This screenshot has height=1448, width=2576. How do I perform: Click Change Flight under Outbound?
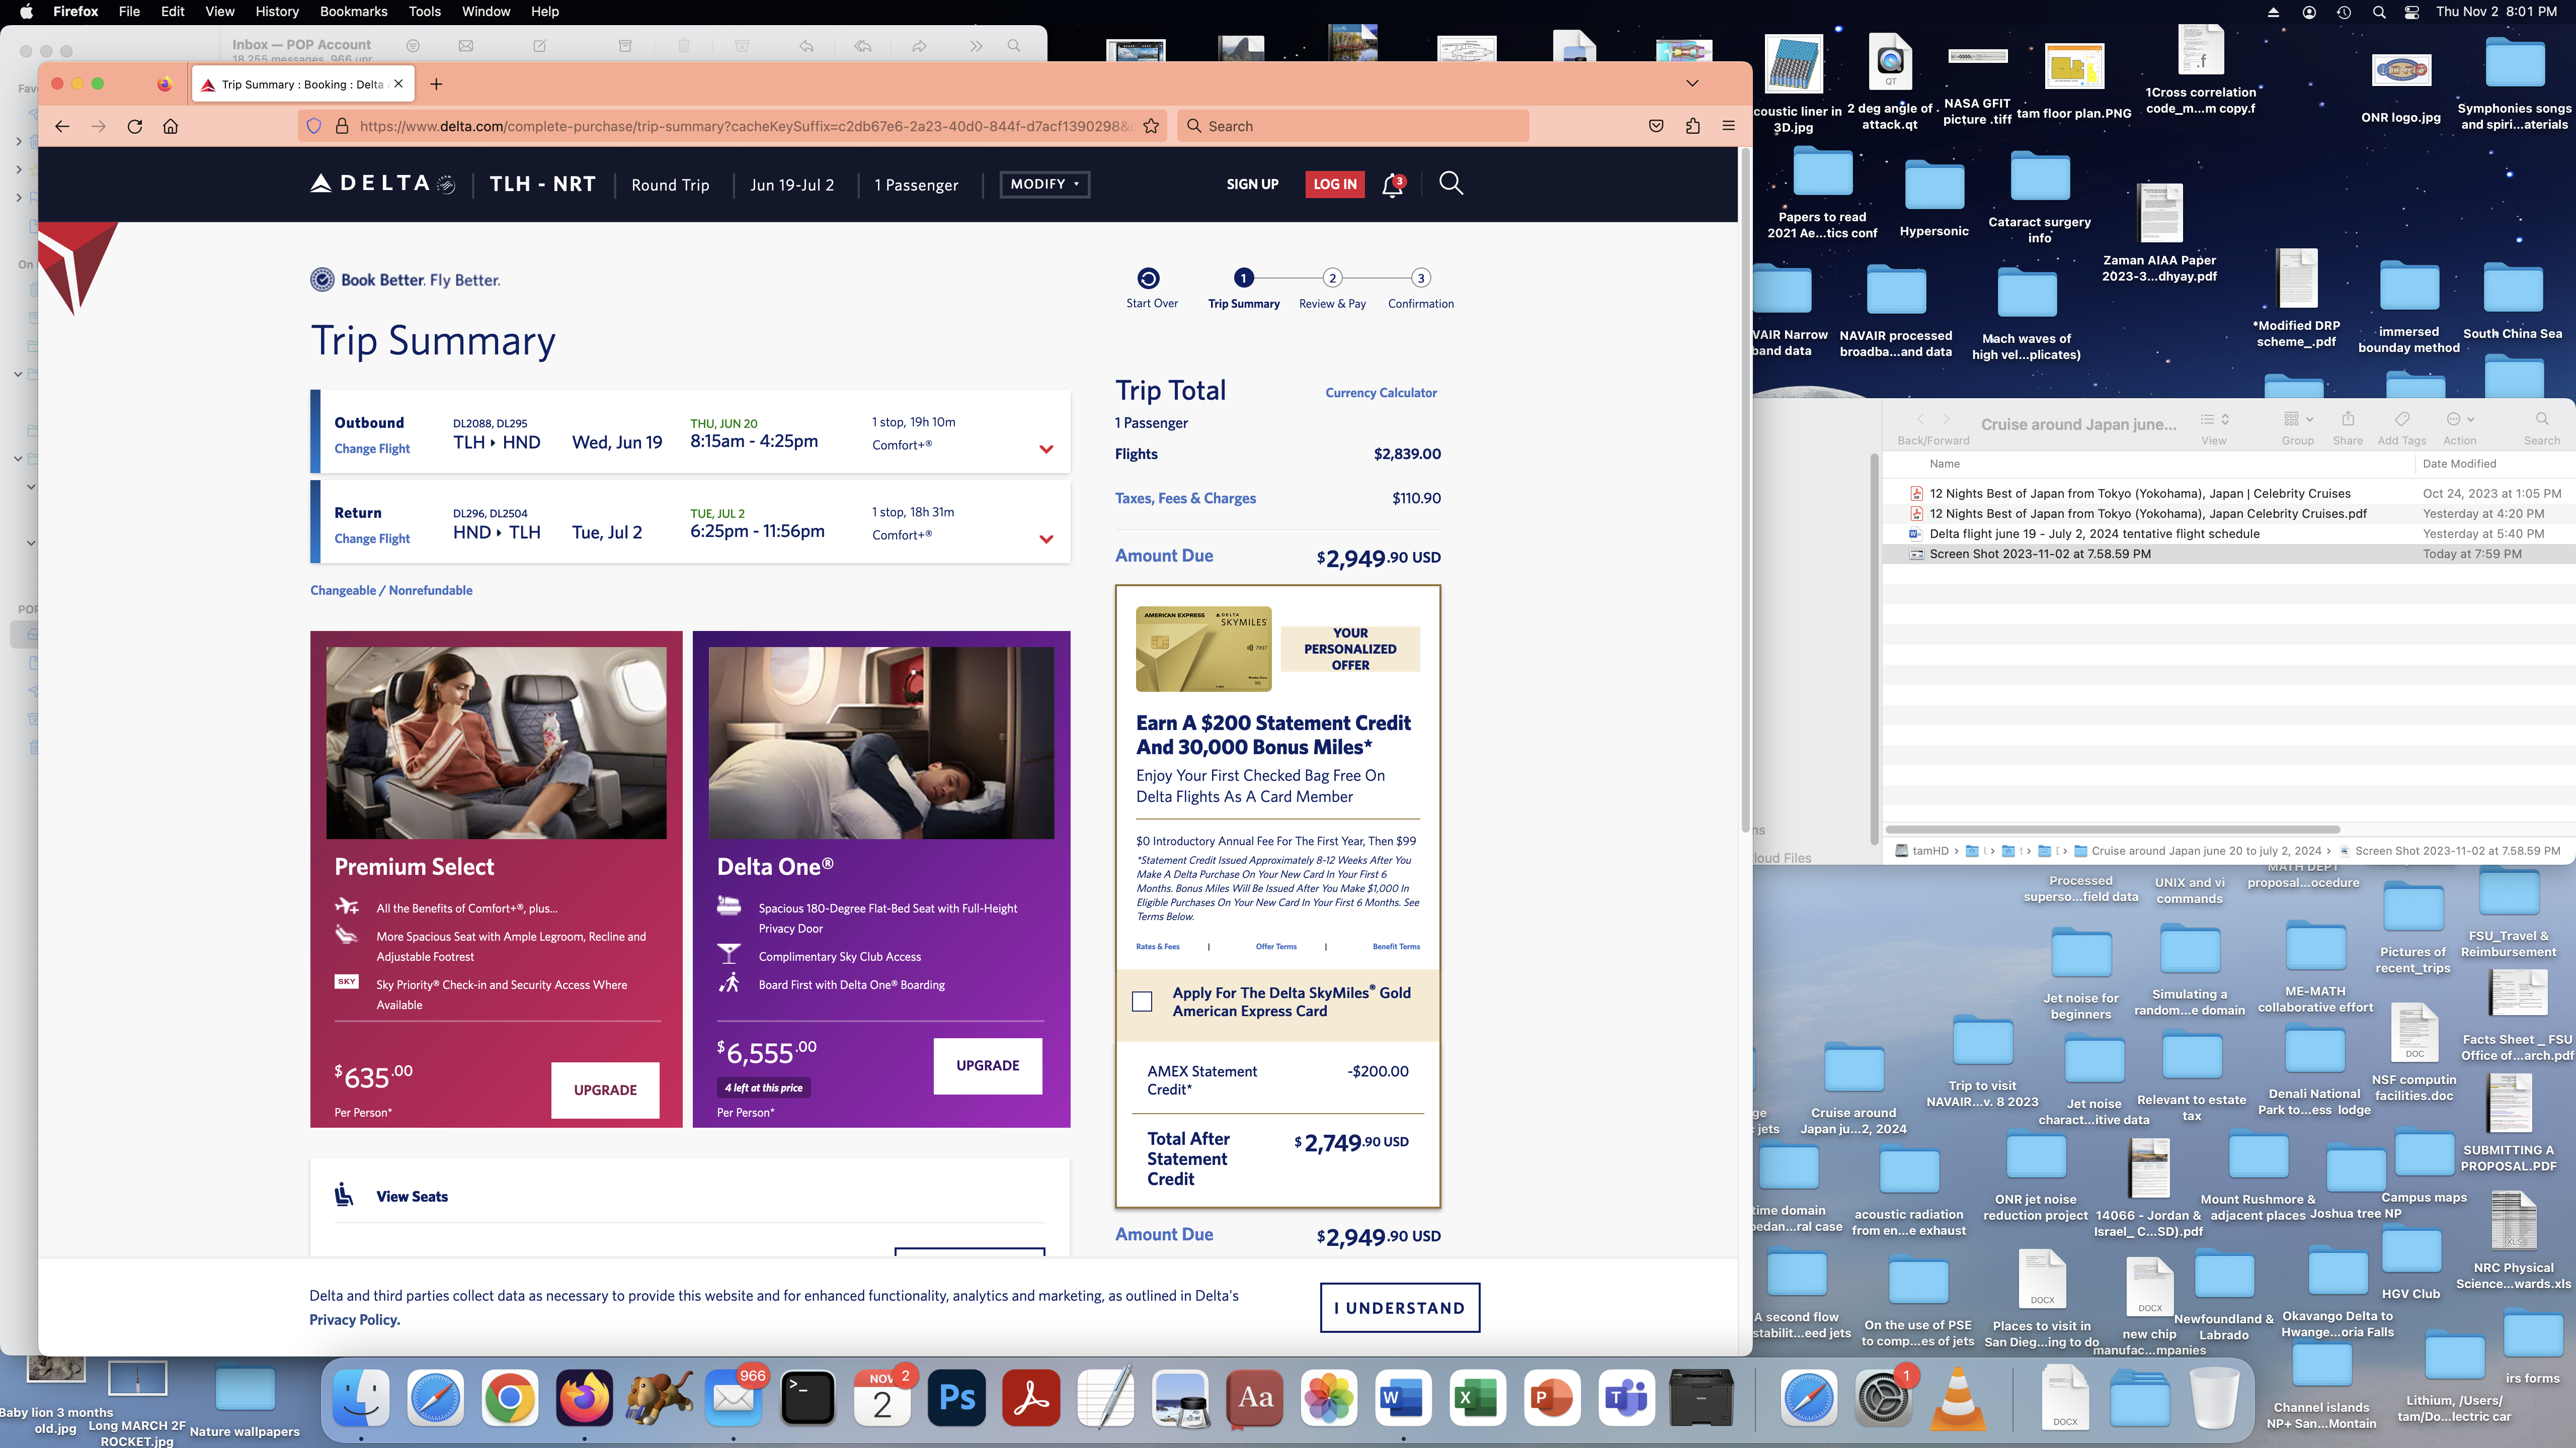pos(372,448)
